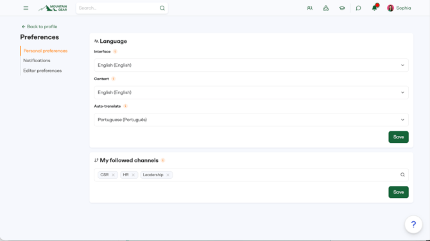The height and width of the screenshot is (241, 430).
Task: Click the HR tag label
Action: [x=126, y=175]
